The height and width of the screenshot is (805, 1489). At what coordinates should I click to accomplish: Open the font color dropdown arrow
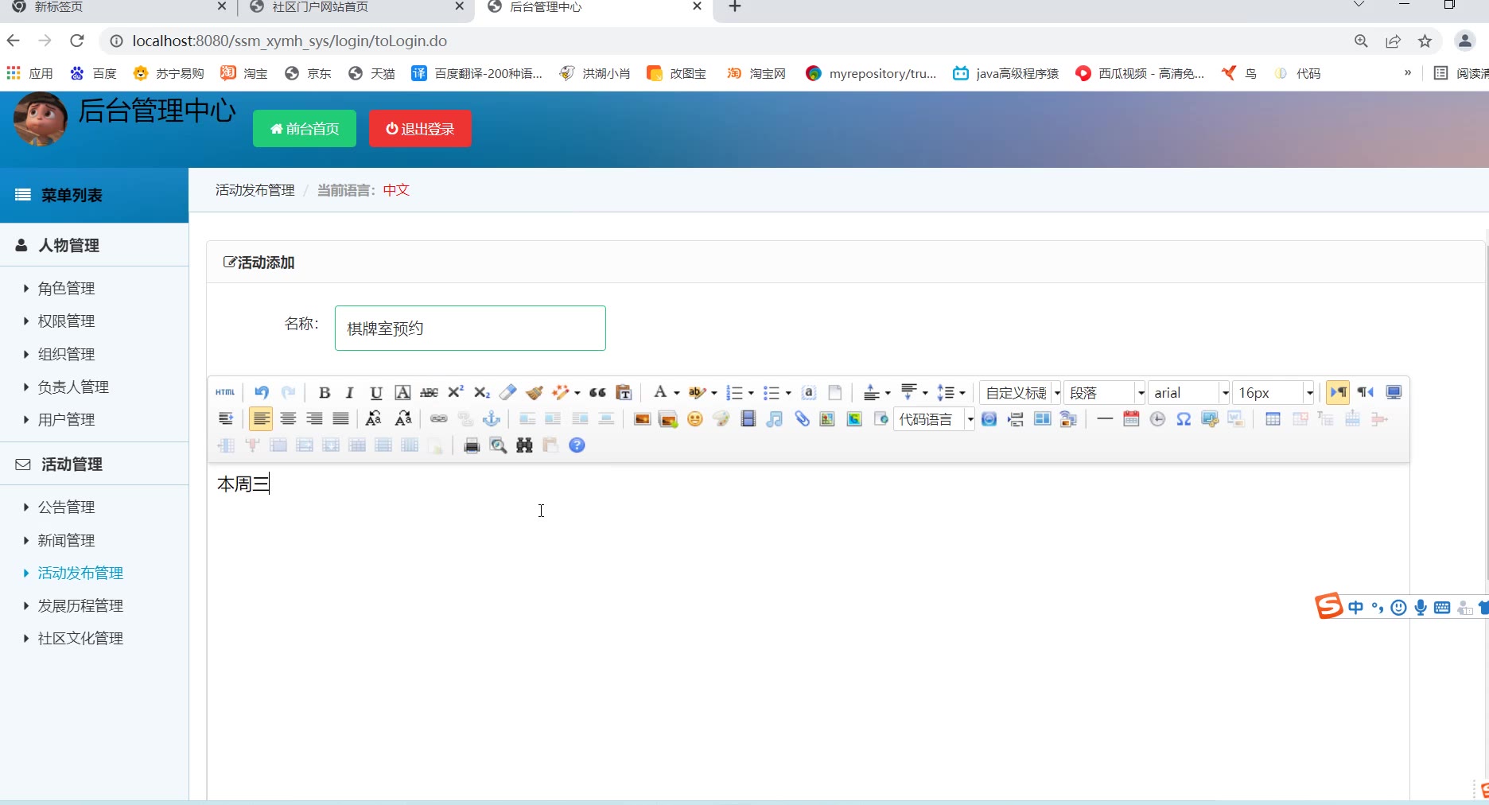[x=677, y=393]
